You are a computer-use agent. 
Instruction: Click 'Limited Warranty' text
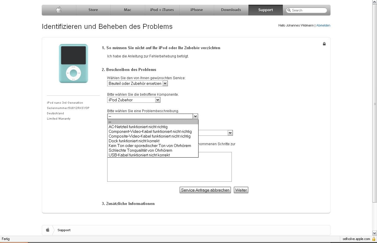(x=59, y=119)
